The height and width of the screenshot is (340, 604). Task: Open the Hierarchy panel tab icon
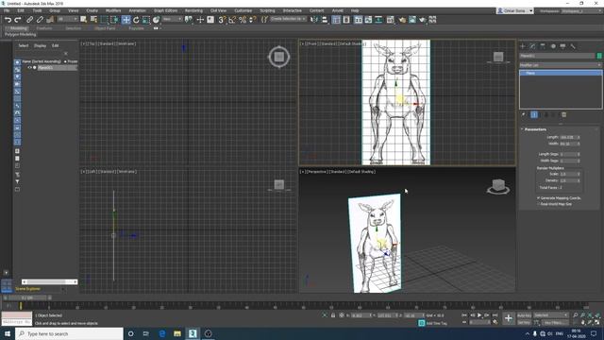543,46
